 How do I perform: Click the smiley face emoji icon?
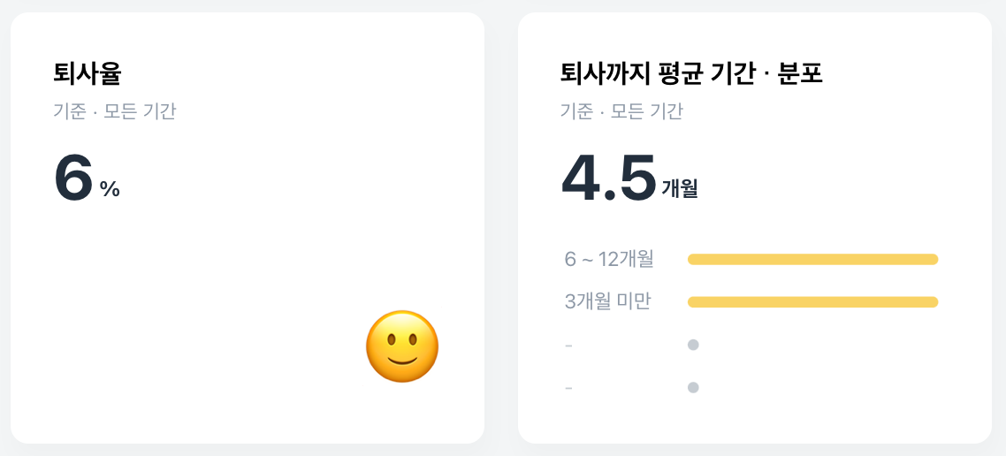point(402,346)
